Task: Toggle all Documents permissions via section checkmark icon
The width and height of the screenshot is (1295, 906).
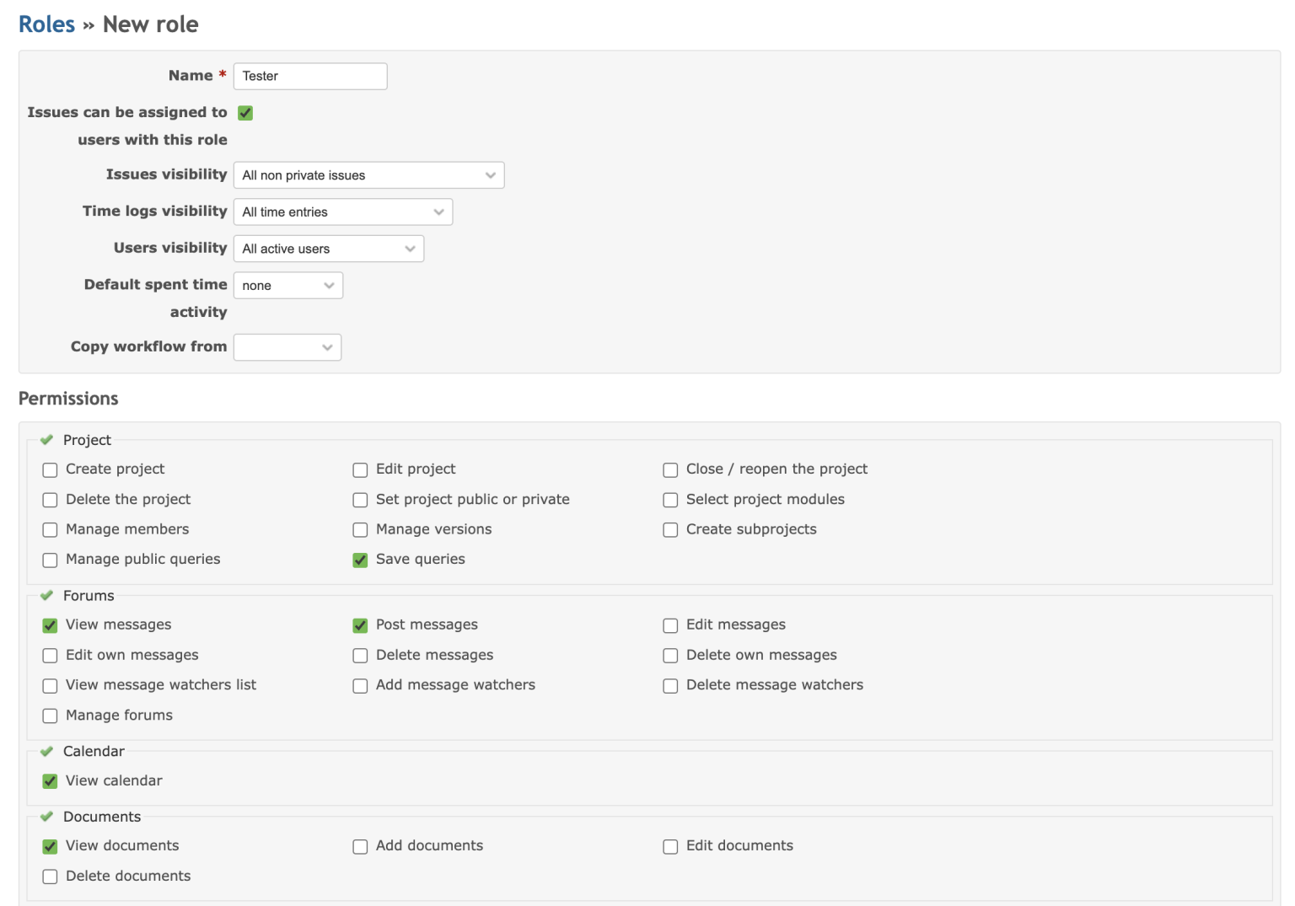Action: (47, 816)
